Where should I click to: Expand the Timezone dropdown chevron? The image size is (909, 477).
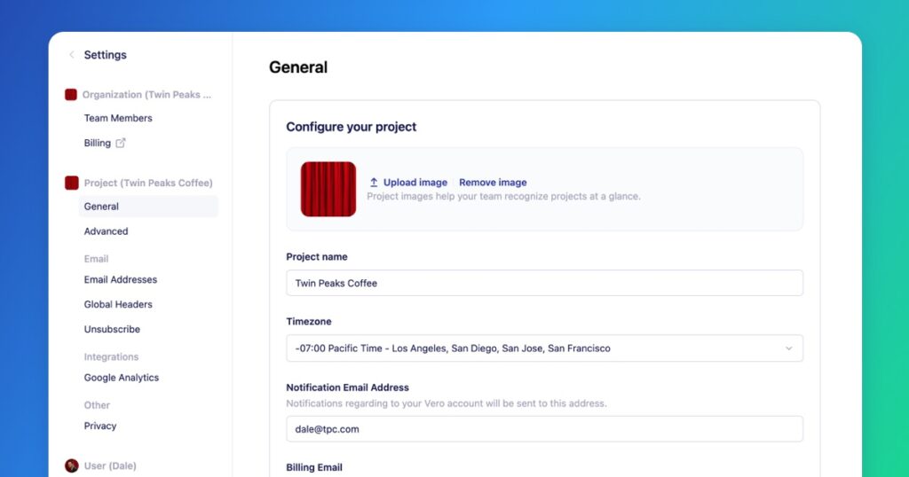click(x=788, y=348)
